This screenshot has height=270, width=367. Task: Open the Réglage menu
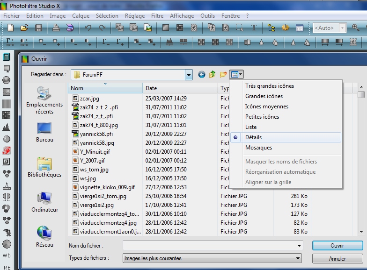[135, 16]
